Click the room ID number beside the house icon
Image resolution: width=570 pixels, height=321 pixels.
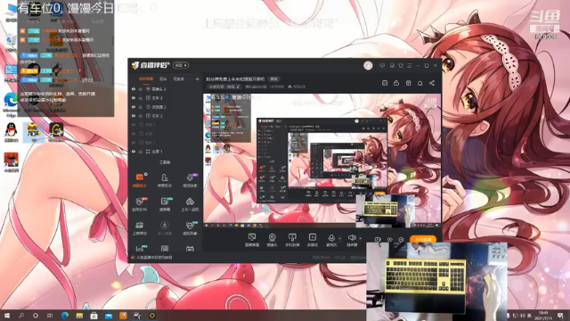tap(299, 86)
